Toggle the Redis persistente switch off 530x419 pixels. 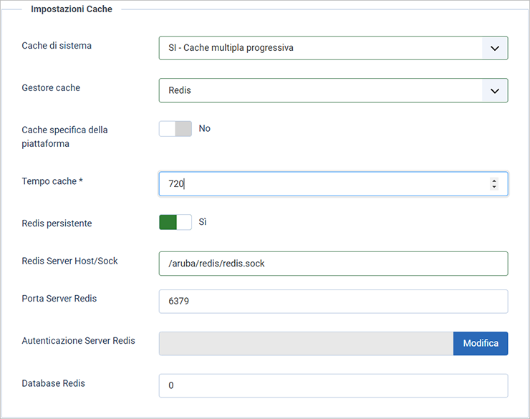175,222
